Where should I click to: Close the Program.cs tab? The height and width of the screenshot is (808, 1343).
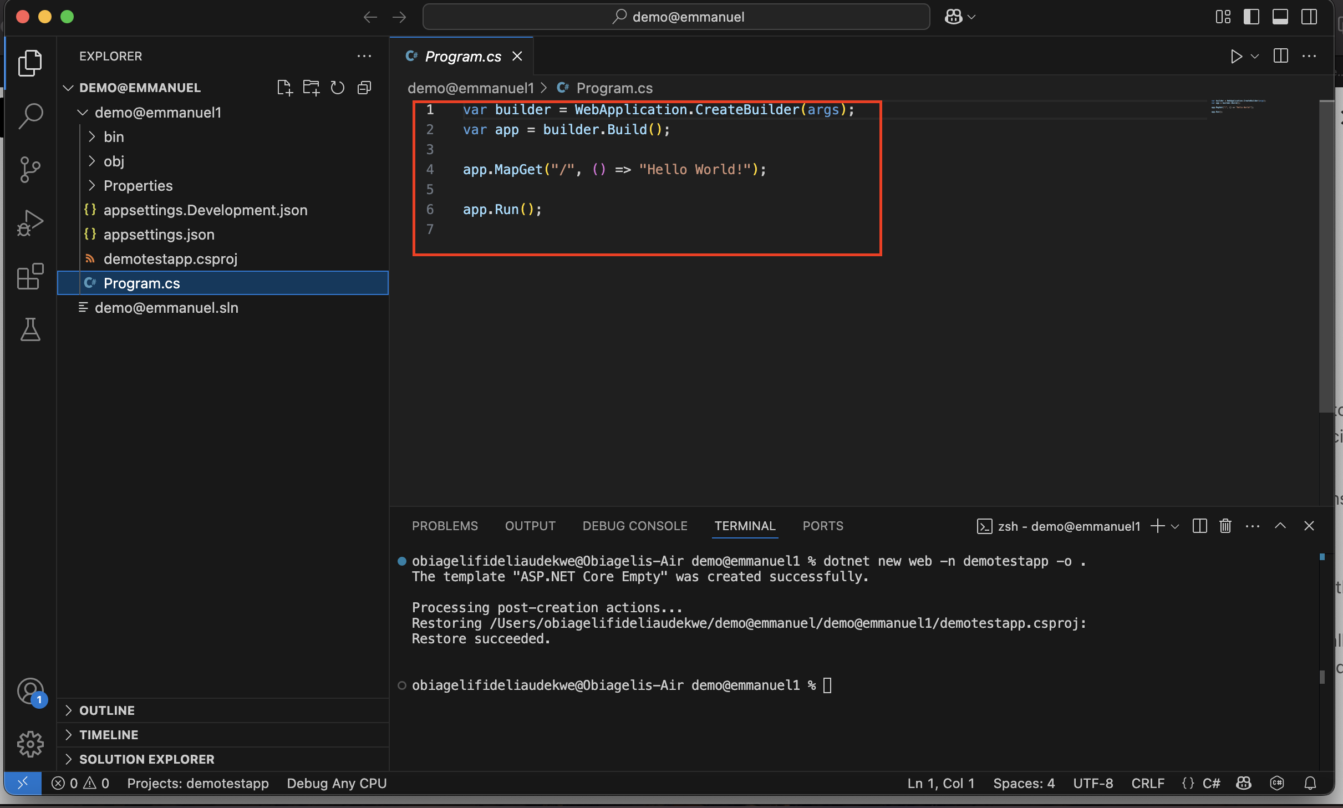[517, 56]
